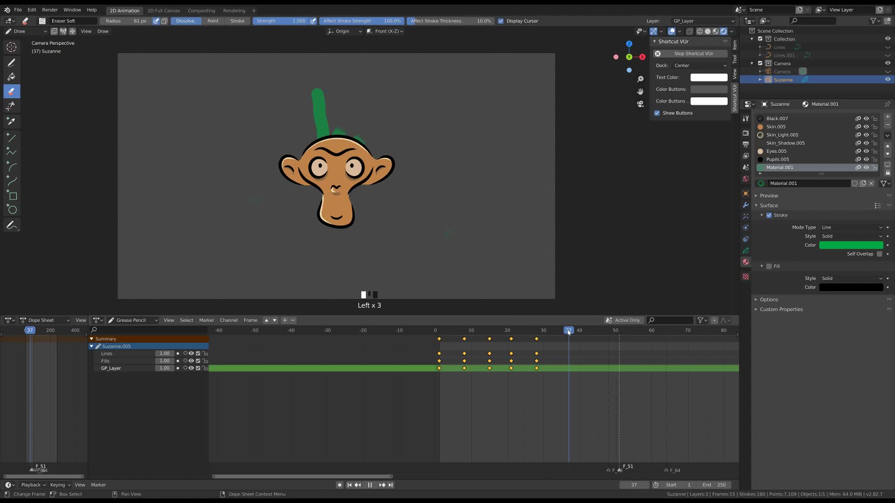Screen dimensions: 895x503
Task: Toggle the camera view gizmo
Action: tap(640, 103)
